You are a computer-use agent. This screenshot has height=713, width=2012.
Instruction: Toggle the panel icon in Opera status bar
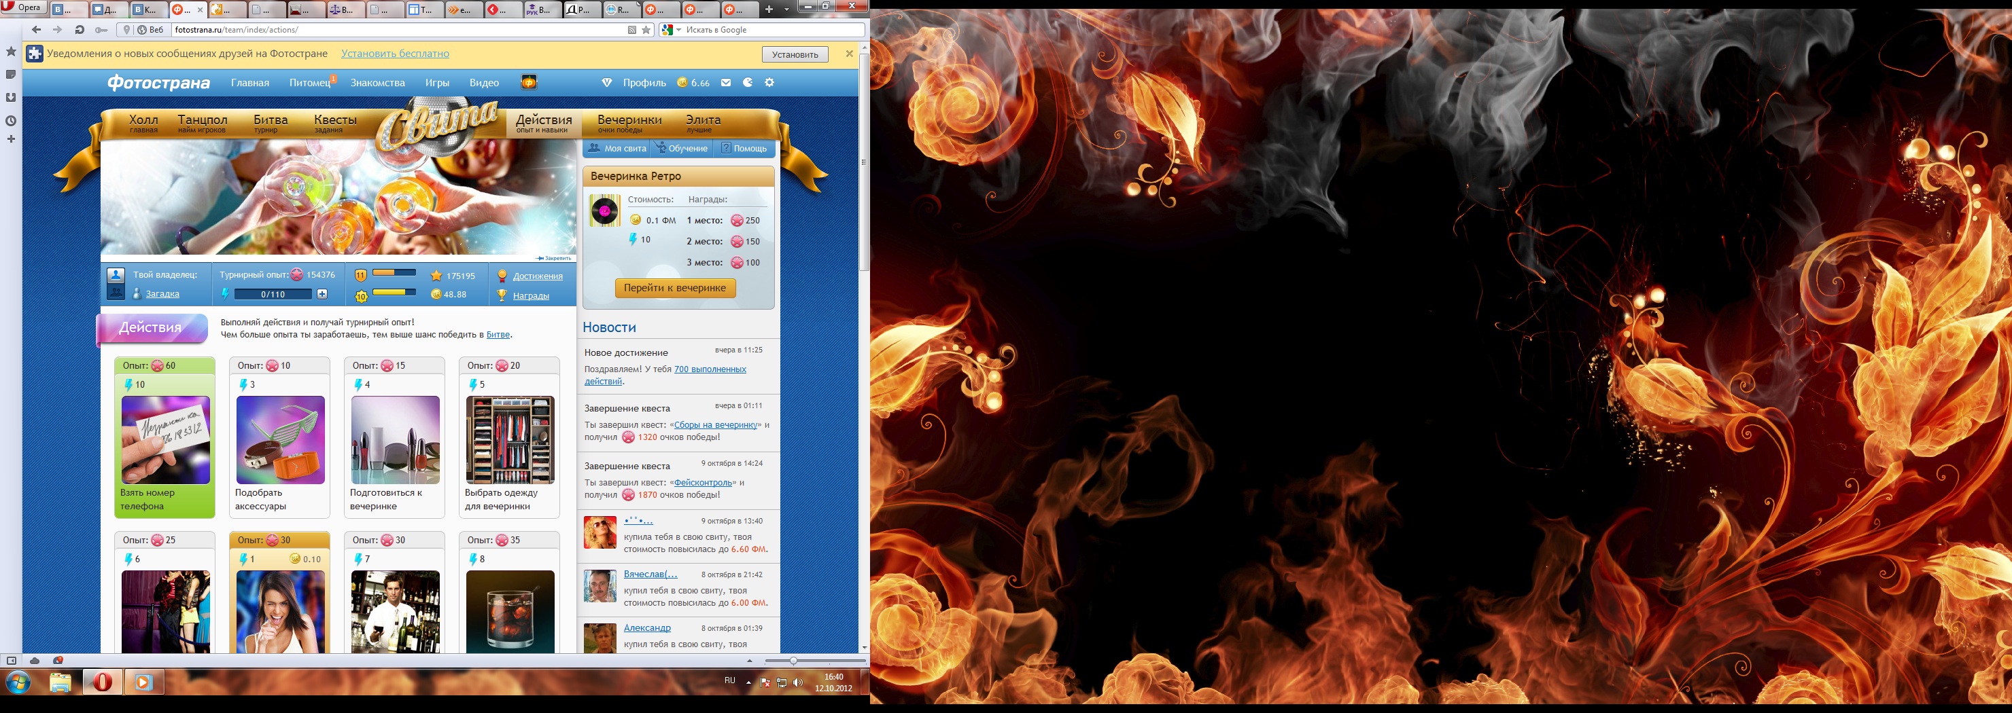tap(12, 661)
